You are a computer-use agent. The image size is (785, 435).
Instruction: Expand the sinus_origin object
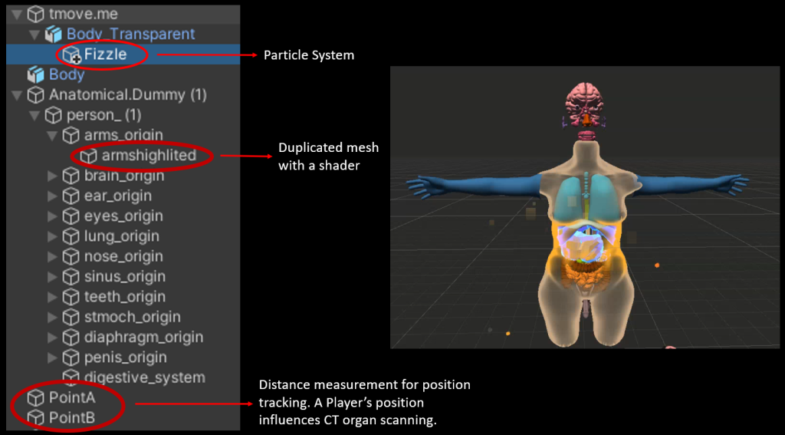[x=53, y=277]
